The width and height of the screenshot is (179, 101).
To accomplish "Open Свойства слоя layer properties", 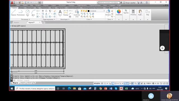I will point(77,13).
